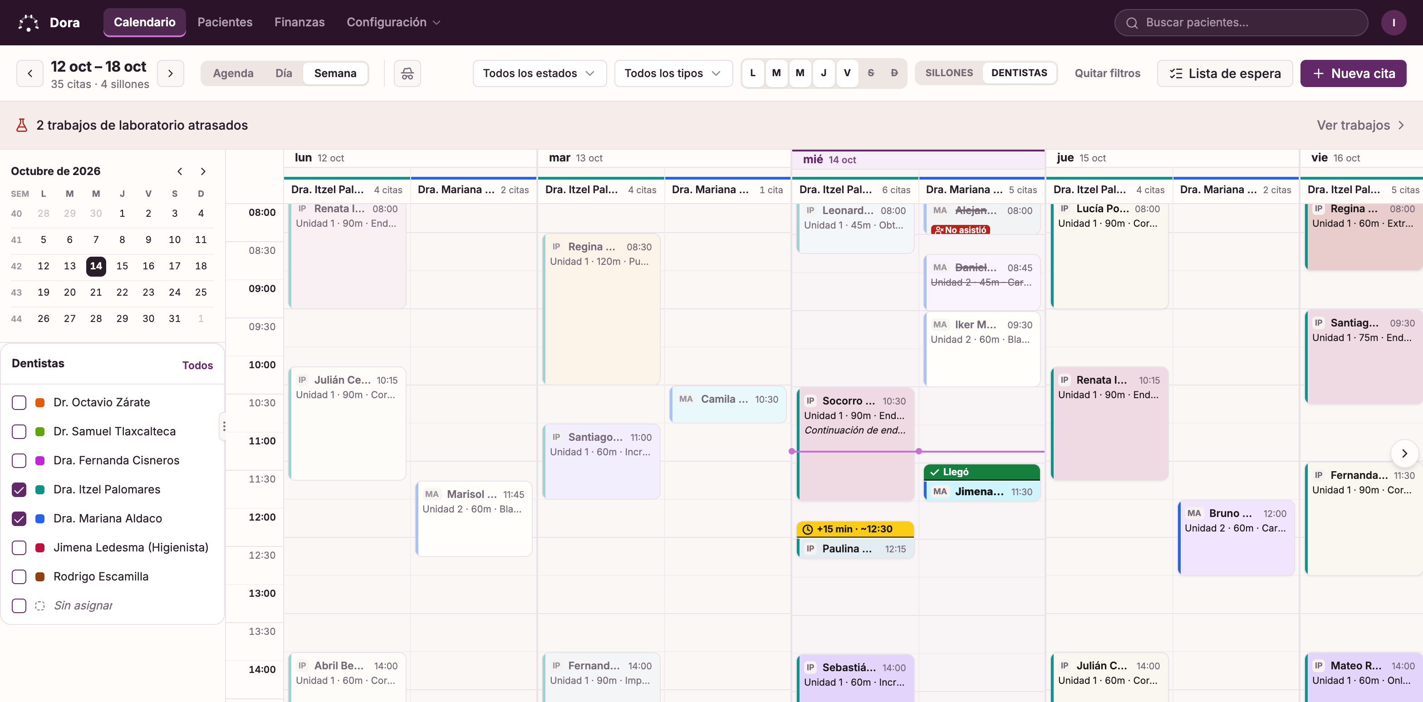Uncheck Dra. Mariana Aldaco checkbox

[19, 518]
